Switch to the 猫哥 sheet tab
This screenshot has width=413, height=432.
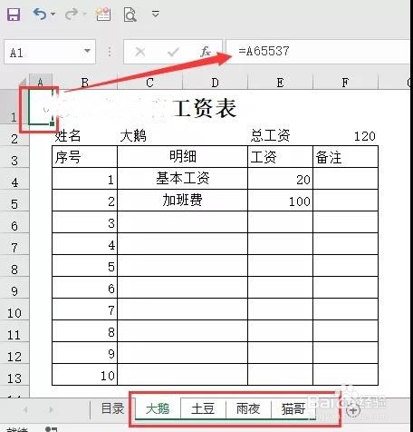click(x=293, y=409)
